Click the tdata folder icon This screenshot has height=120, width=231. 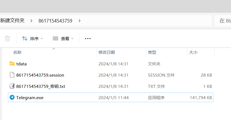(x=12, y=64)
